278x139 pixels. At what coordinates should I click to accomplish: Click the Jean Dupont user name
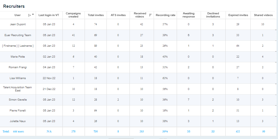point(18,24)
